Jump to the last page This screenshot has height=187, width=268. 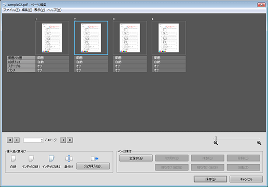click(x=70, y=140)
